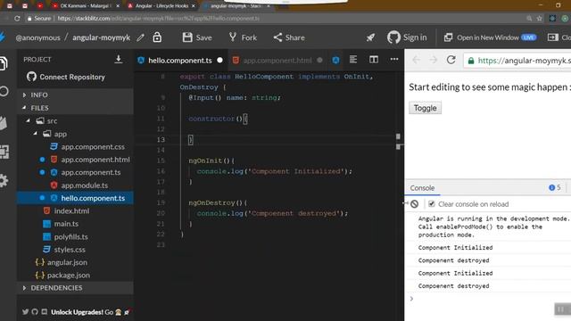The image size is (571, 321).
Task: Go back in preview browser
Action: [416, 60]
